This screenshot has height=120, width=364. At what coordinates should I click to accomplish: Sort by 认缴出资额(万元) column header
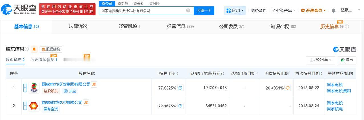pyautogui.click(x=208, y=73)
